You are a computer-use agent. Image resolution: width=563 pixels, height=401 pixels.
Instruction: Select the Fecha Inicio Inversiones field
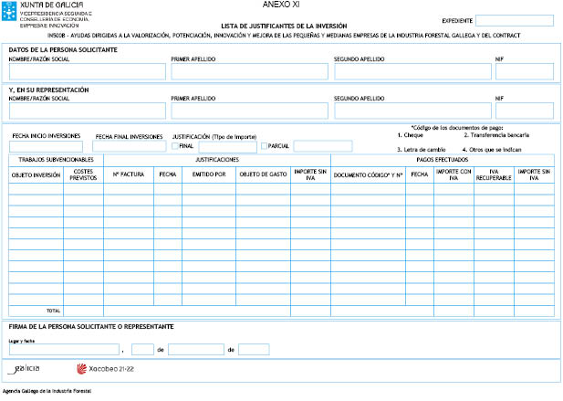46,146
